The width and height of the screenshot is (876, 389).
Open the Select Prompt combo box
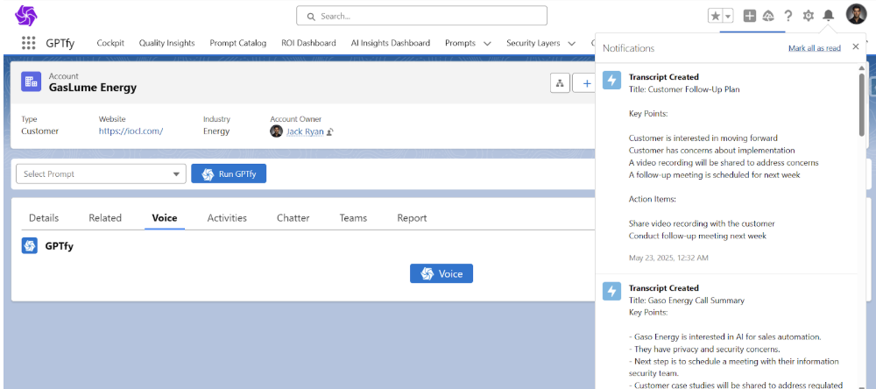point(101,173)
